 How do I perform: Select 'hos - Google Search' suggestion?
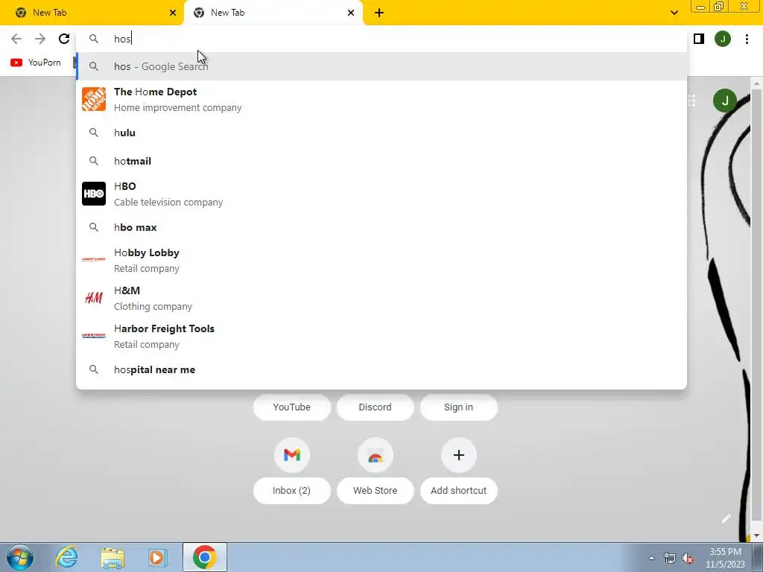pyautogui.click(x=381, y=66)
